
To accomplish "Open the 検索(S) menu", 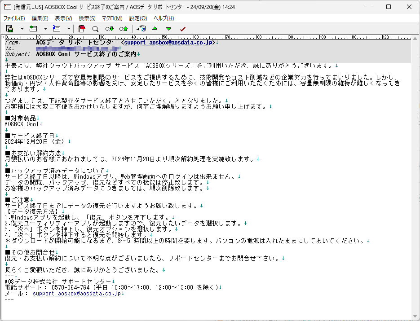I will pyautogui.click(x=87, y=18).
